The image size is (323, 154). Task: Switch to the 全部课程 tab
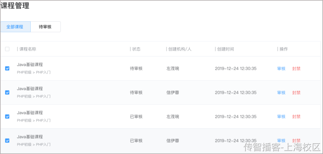pos(16,27)
